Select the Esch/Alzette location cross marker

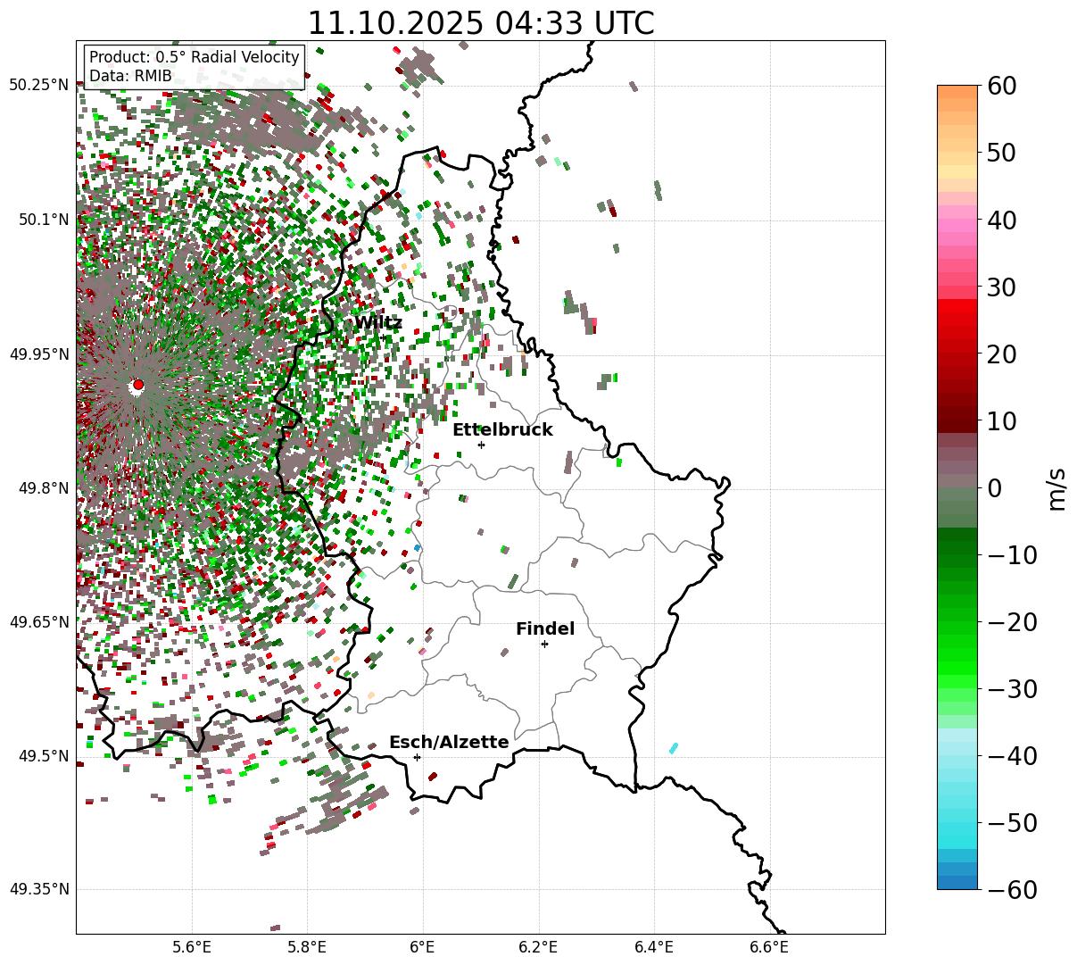pyautogui.click(x=417, y=757)
